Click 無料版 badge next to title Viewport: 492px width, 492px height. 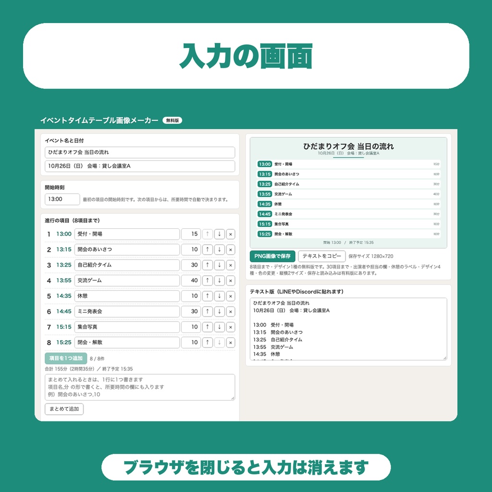click(172, 121)
